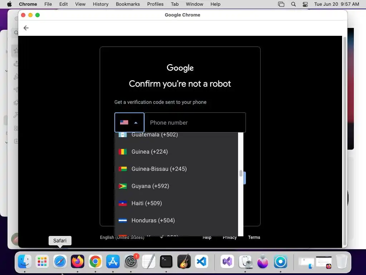366x275 pixels.
Task: Open the Tab menu
Action: pos(174,4)
